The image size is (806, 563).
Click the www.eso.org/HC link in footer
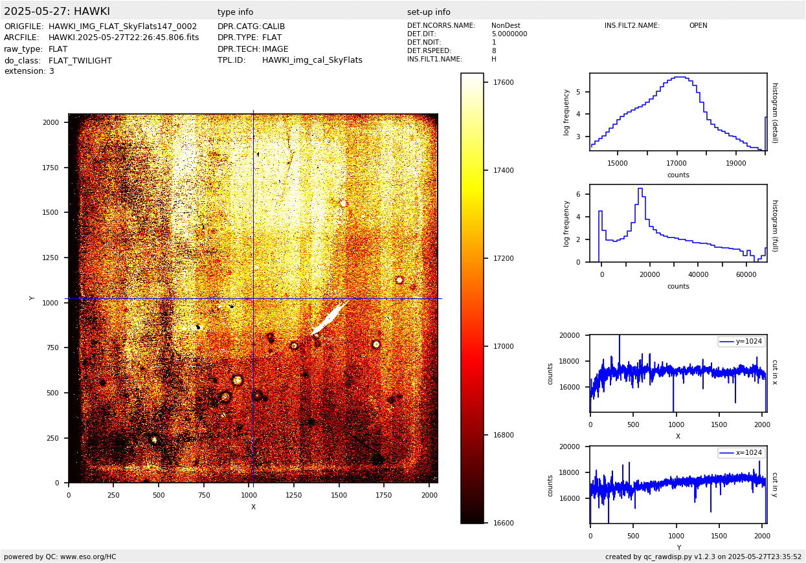(88, 557)
